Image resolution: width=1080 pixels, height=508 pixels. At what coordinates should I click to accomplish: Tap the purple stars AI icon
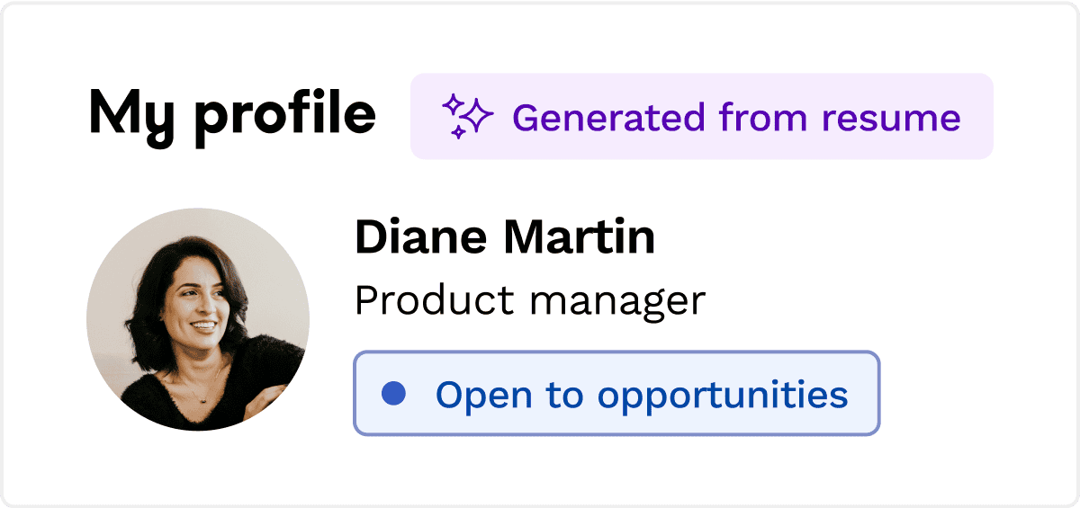coord(466,117)
